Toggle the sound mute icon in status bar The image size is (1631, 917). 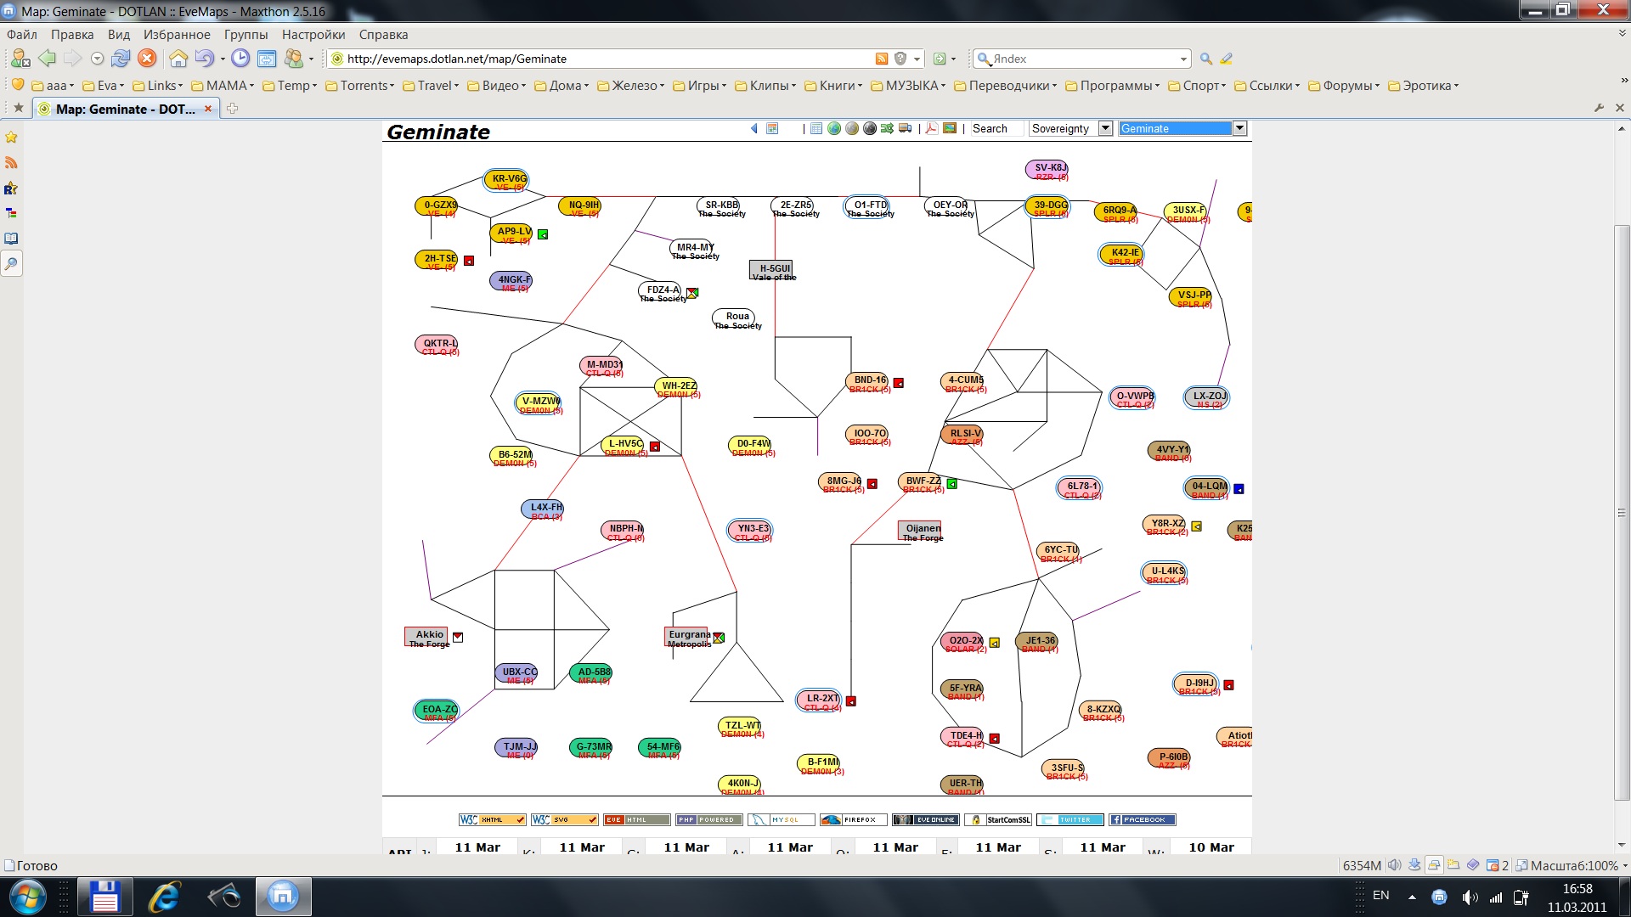(1394, 865)
